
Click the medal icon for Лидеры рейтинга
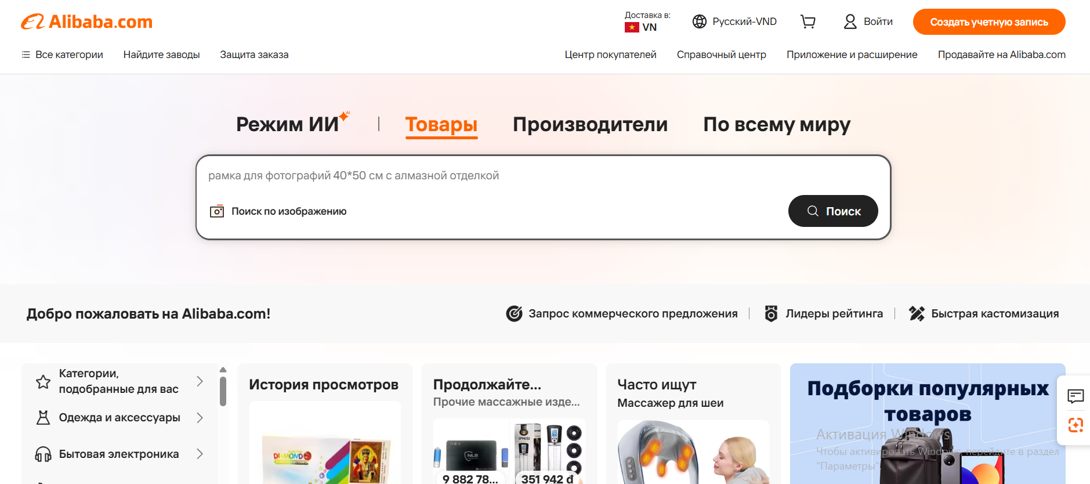click(x=771, y=313)
